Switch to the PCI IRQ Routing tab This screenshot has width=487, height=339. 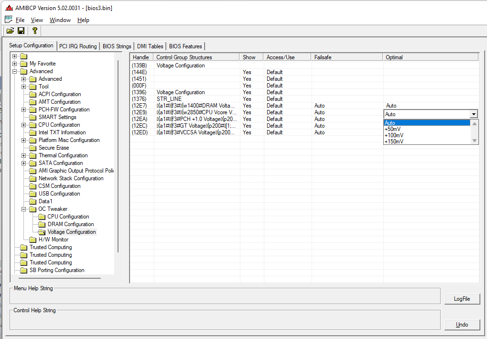[x=78, y=46]
